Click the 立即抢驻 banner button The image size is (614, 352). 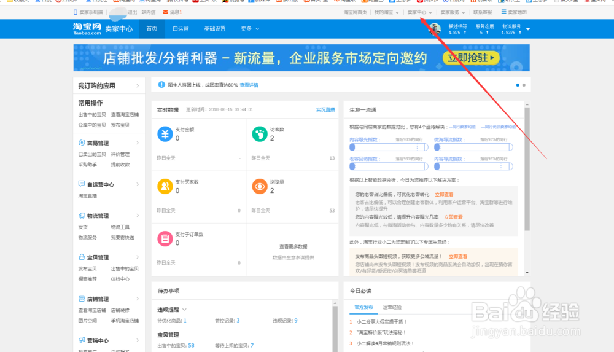tap(471, 58)
